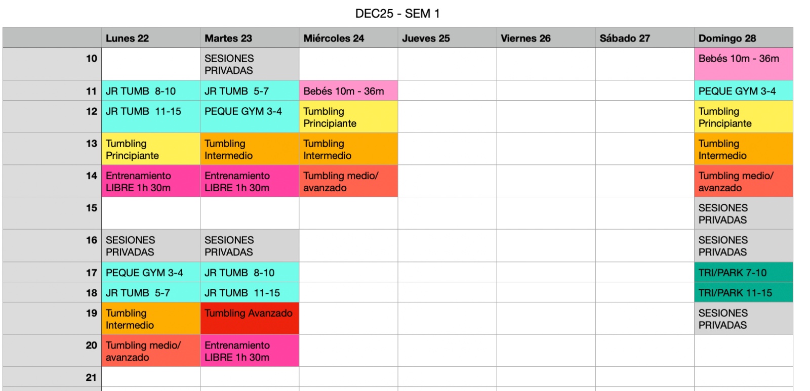Select Tuesday's SESIONES PRIVADAS cell at hour 10
Screen dimensions: 810x391
[250, 64]
